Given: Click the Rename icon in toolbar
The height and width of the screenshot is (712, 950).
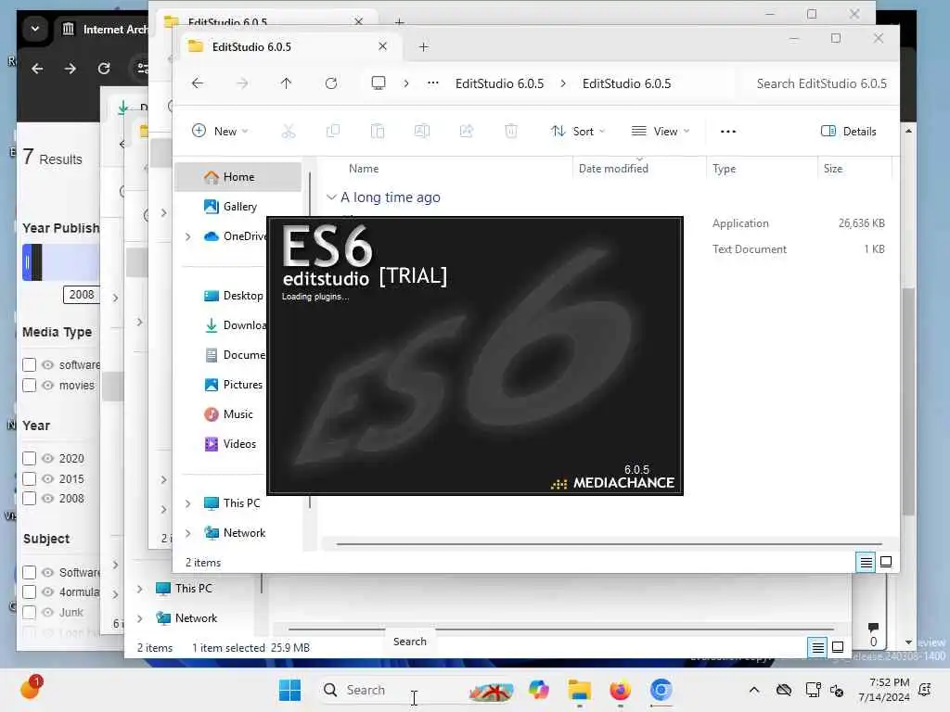Looking at the screenshot, I should coord(422,132).
